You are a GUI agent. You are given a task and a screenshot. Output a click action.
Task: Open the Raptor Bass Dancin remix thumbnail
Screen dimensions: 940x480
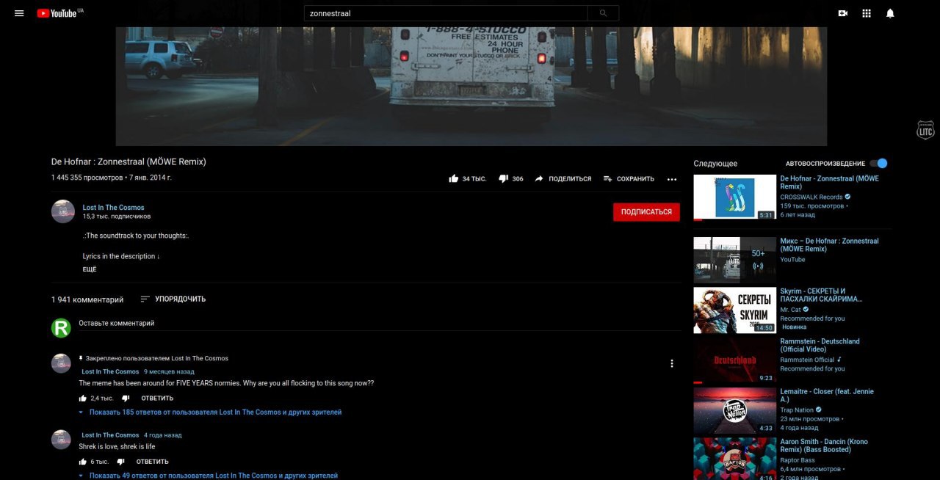click(735, 459)
